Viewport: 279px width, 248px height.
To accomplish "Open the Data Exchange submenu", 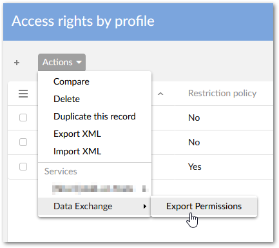I will [x=95, y=206].
